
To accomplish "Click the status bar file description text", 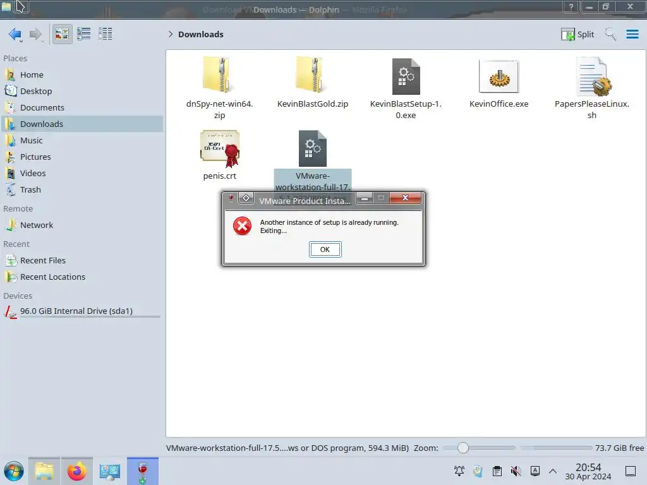I will click(x=287, y=448).
